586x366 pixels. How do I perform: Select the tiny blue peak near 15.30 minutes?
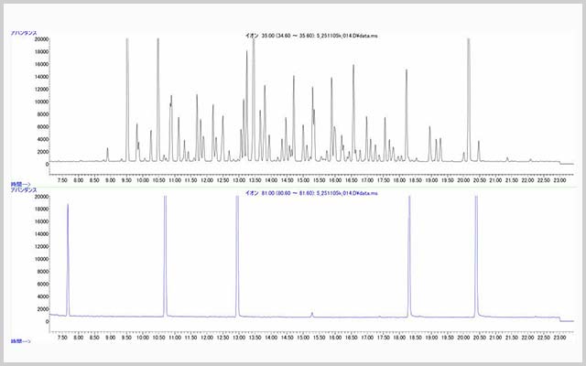pos(312,315)
